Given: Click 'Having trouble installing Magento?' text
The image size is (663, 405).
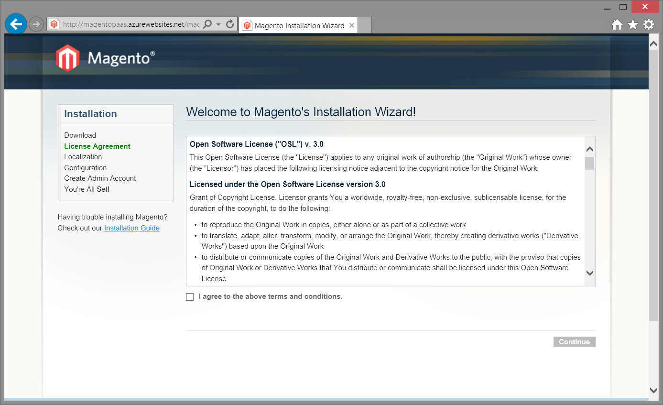Looking at the screenshot, I should (x=113, y=217).
